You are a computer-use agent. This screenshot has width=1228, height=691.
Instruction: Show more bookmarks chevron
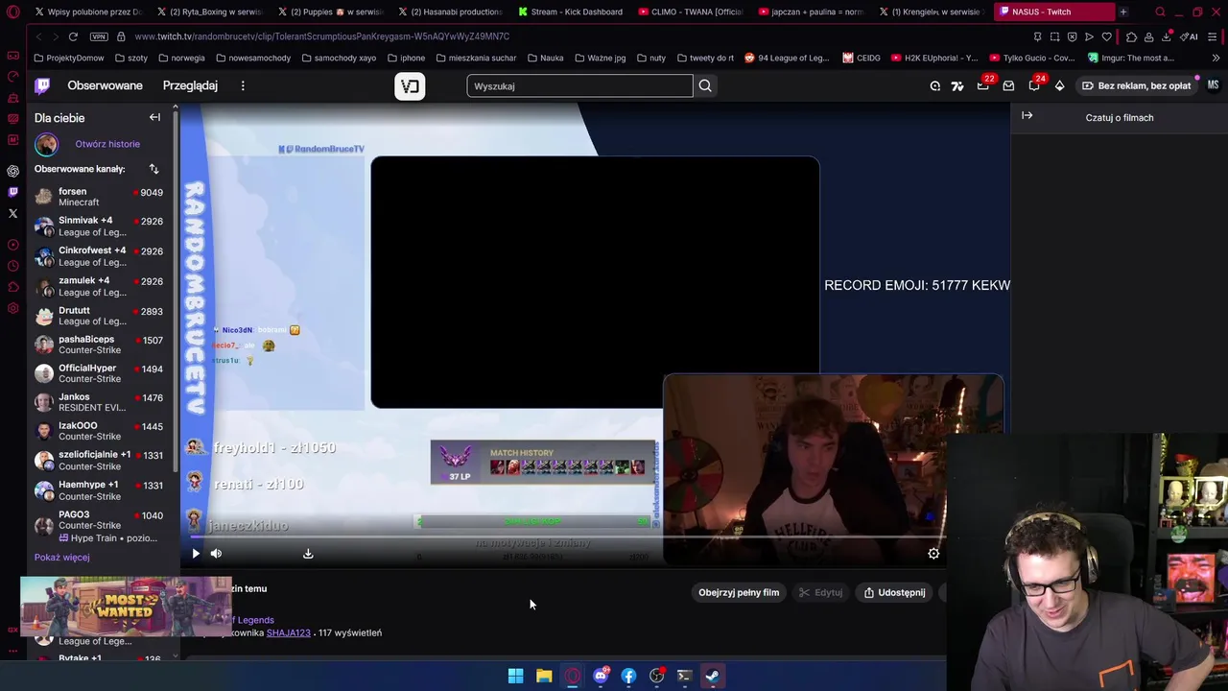pos(1216,58)
